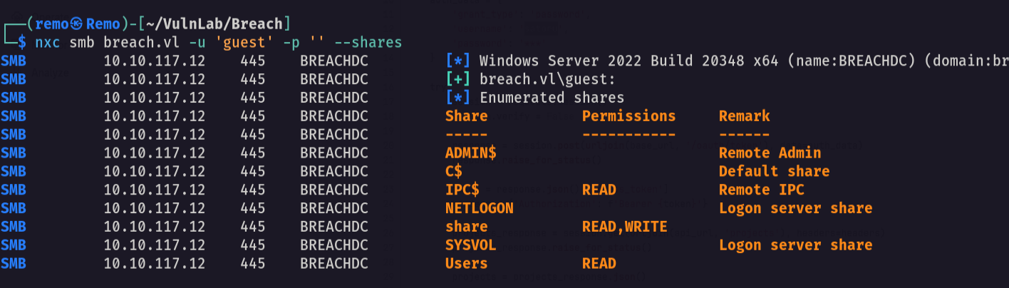Click the Permissions column header
Screen dimensions: 1009x288
click(629, 115)
